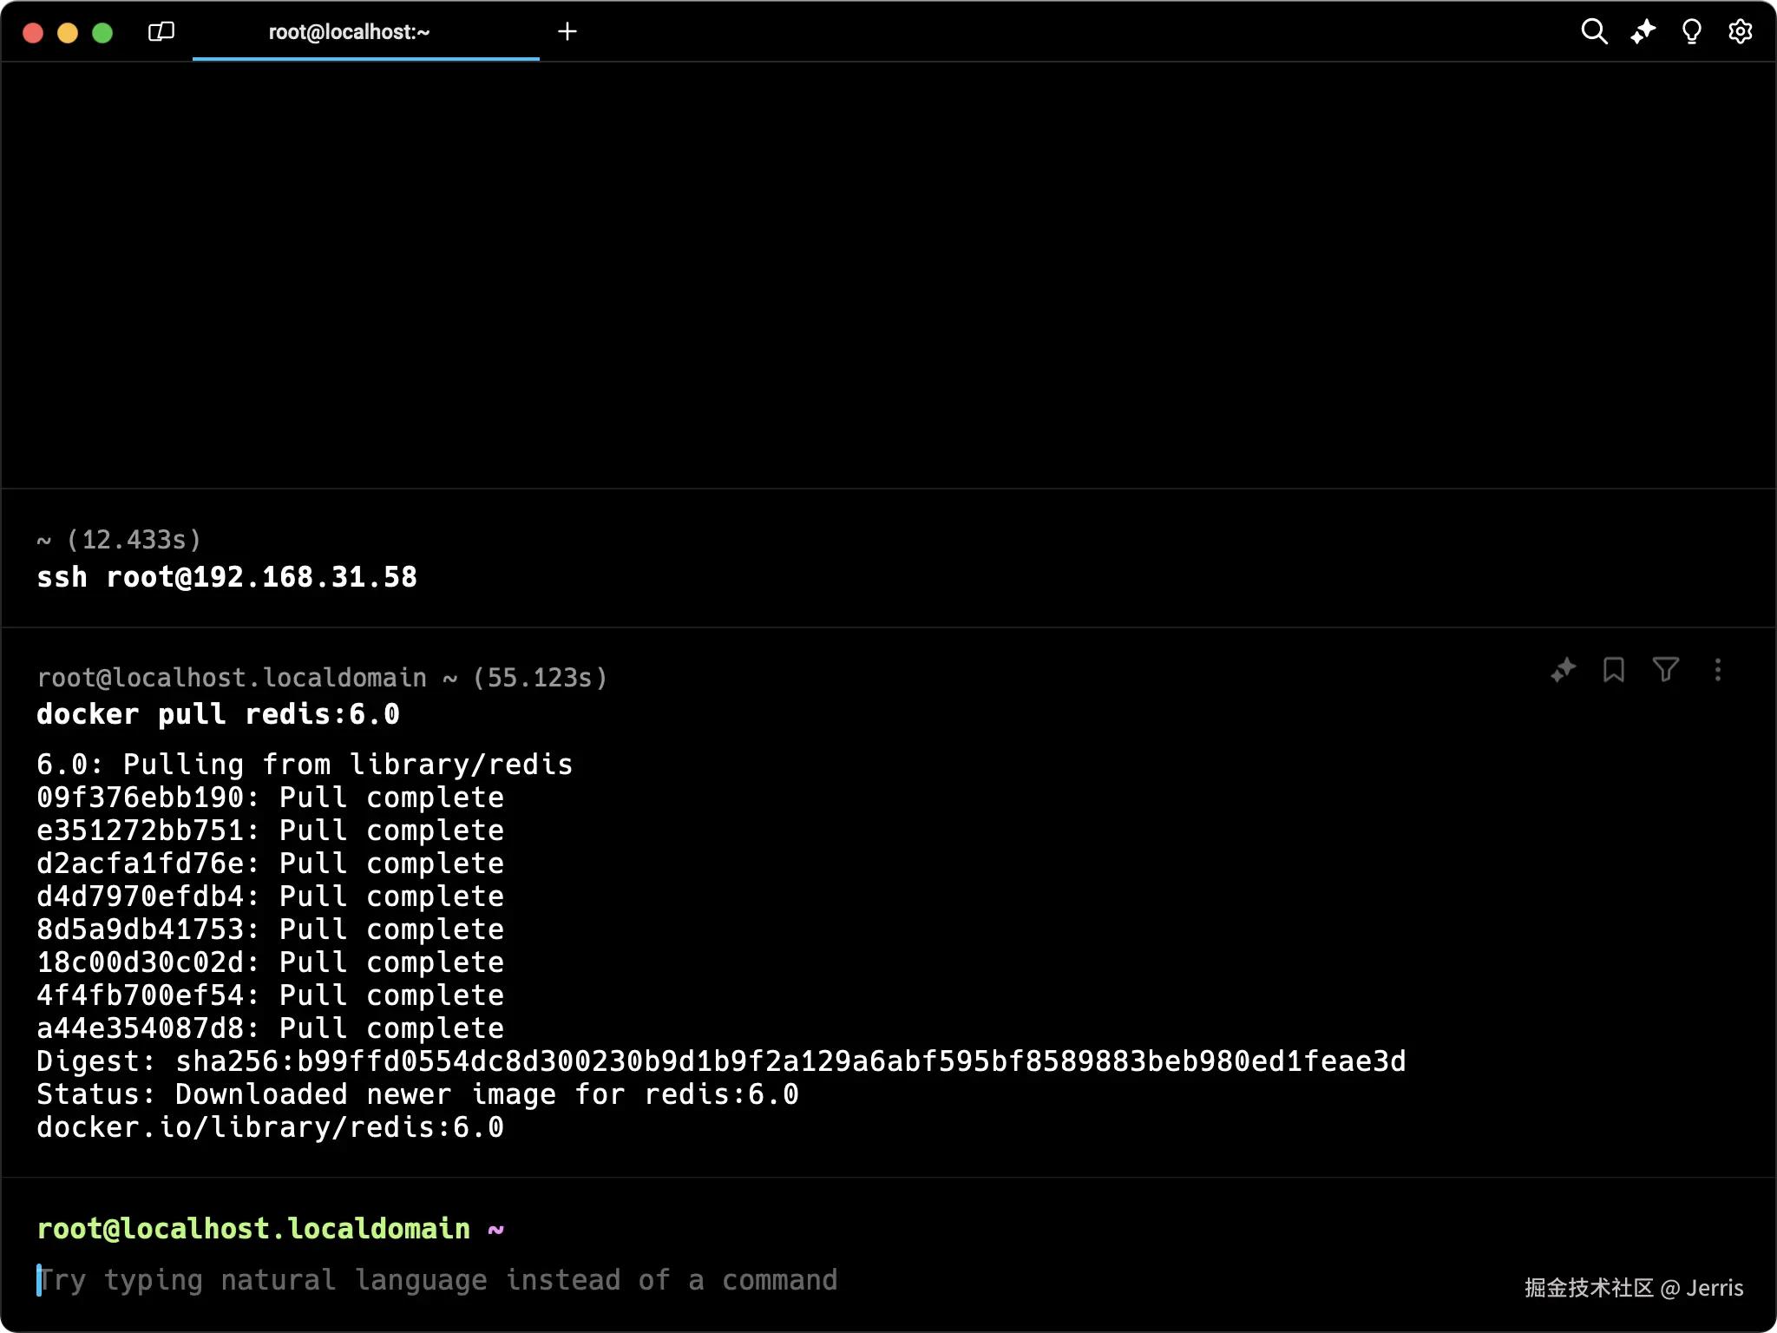The width and height of the screenshot is (1777, 1333).
Task: Click the Warp AI sparkles icon
Action: point(1643,32)
